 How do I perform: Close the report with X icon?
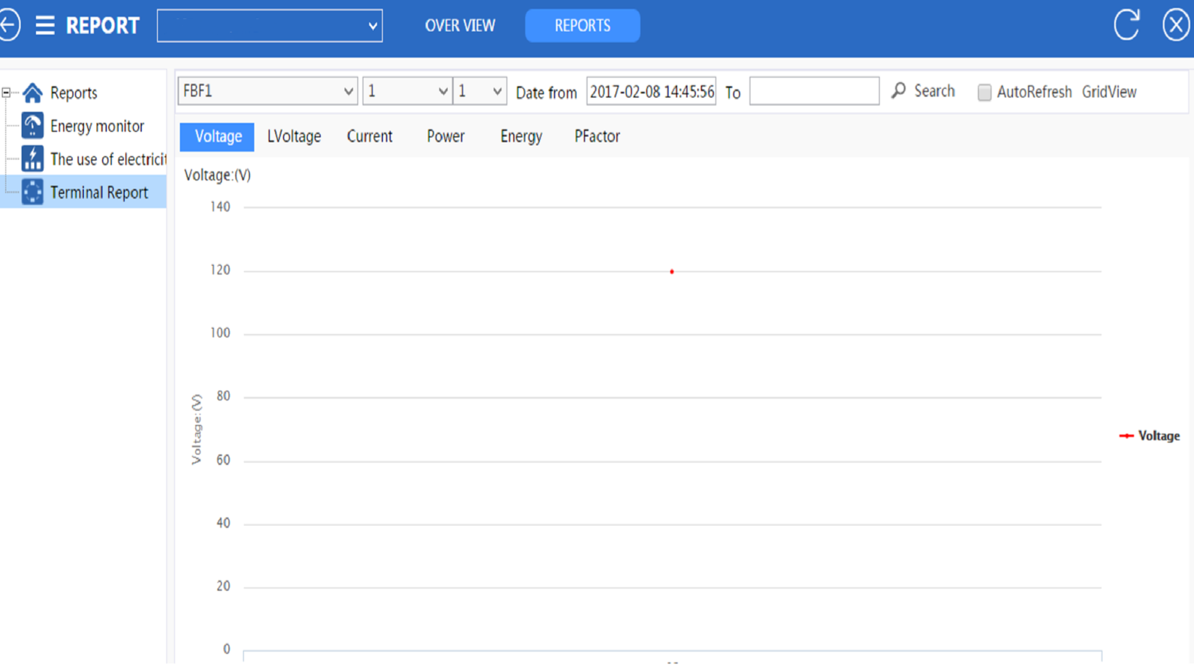click(x=1175, y=25)
